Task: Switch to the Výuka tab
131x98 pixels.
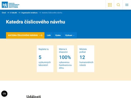Action: 58,35
